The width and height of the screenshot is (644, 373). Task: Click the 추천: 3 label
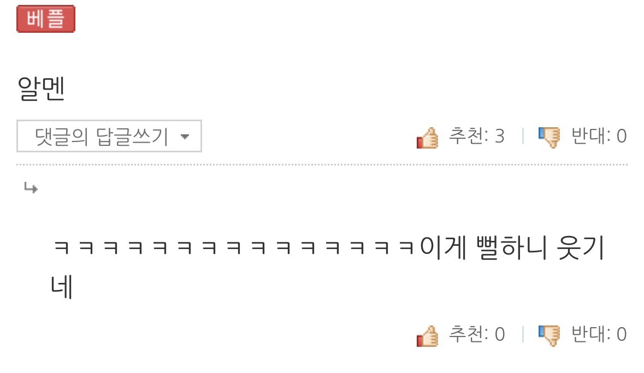[476, 135]
